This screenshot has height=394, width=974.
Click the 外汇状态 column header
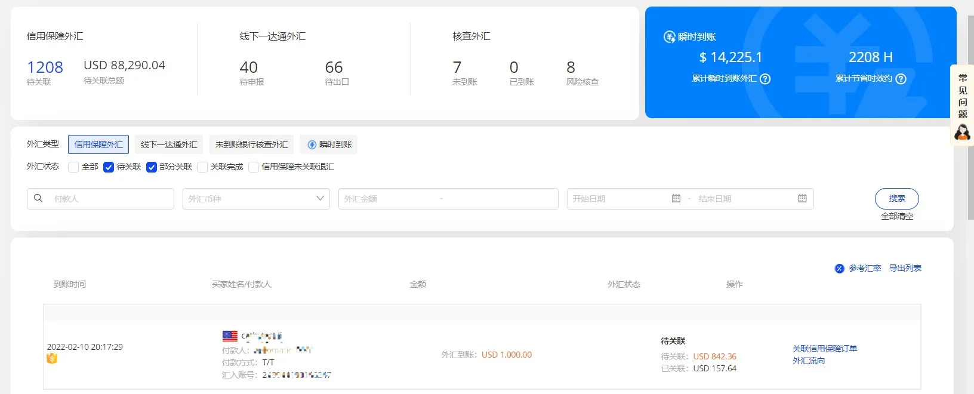(x=624, y=284)
